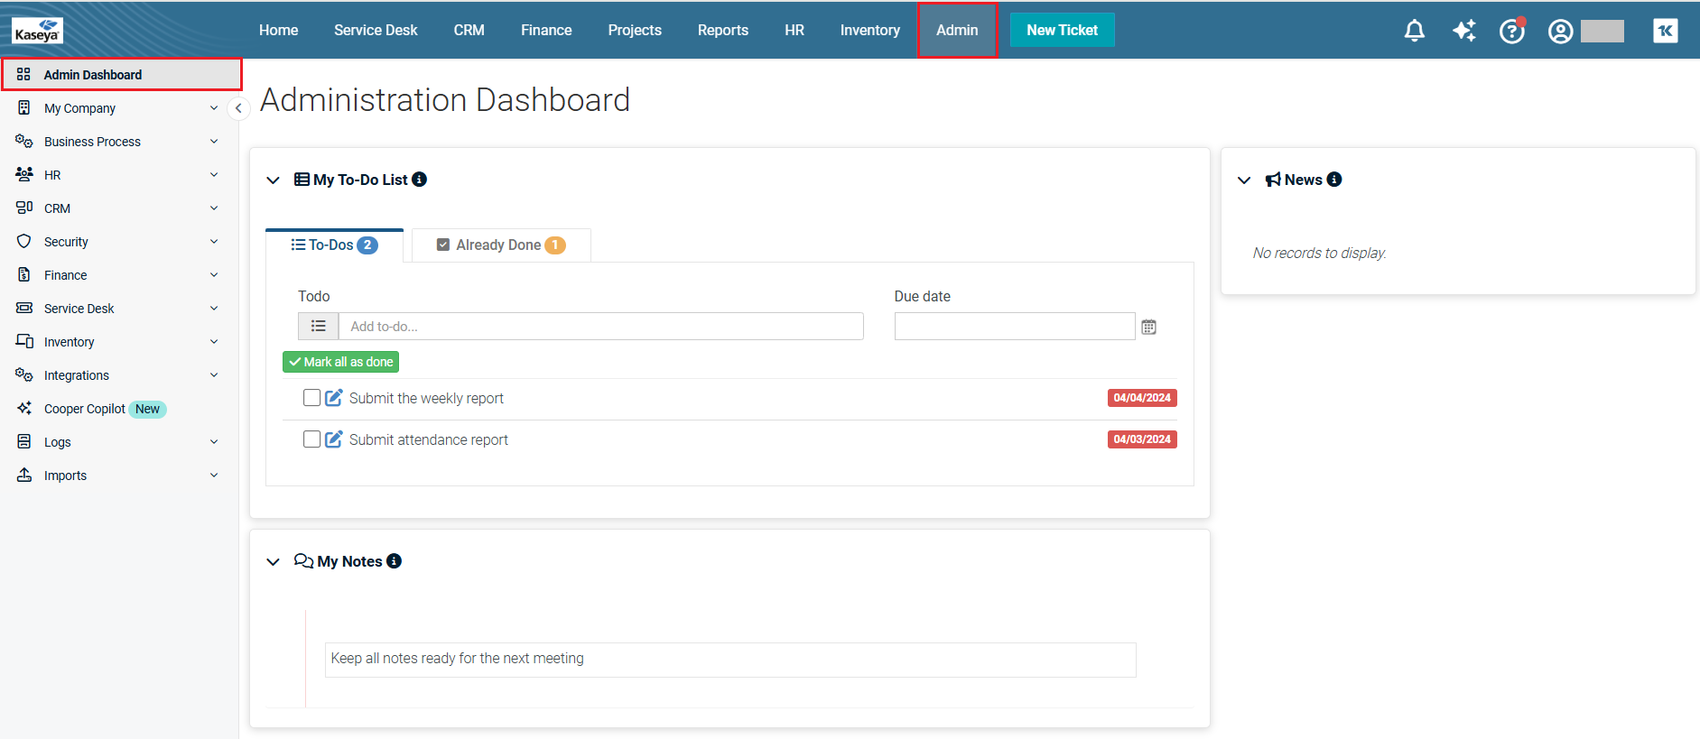Open the Home menu

click(278, 31)
